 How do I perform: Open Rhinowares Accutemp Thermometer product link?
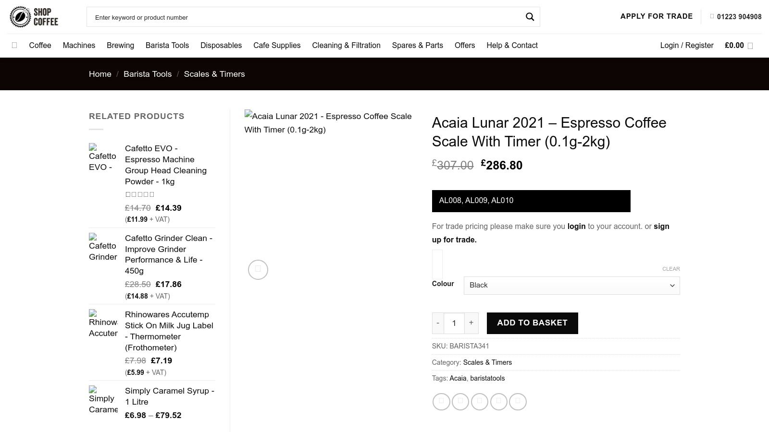(169, 331)
